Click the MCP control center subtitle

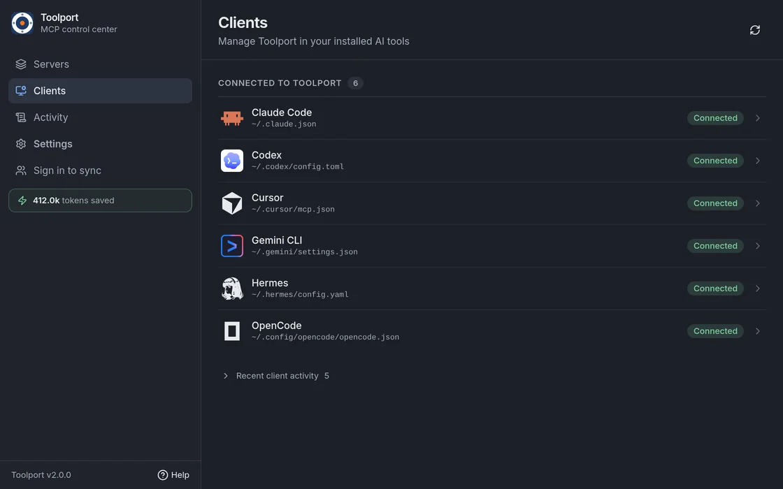(x=79, y=29)
